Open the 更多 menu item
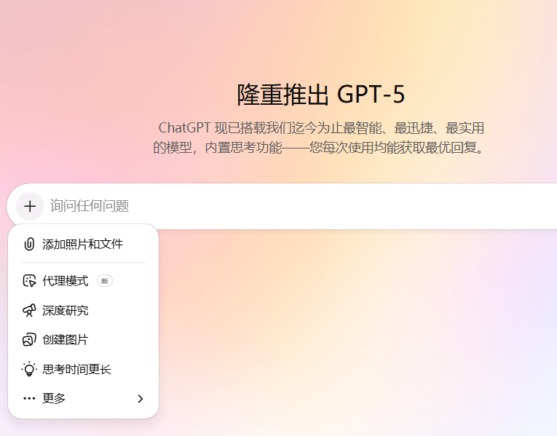 click(x=83, y=398)
